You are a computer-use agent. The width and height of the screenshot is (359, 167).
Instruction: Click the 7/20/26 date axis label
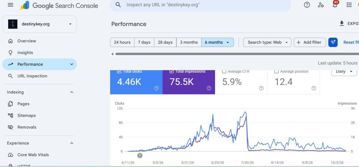[247, 163]
